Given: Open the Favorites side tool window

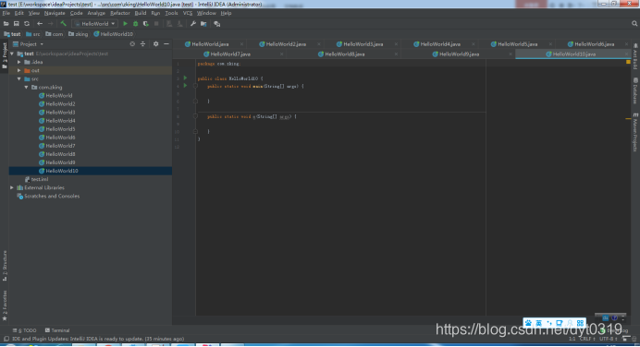Looking at the screenshot, I should [x=5, y=305].
